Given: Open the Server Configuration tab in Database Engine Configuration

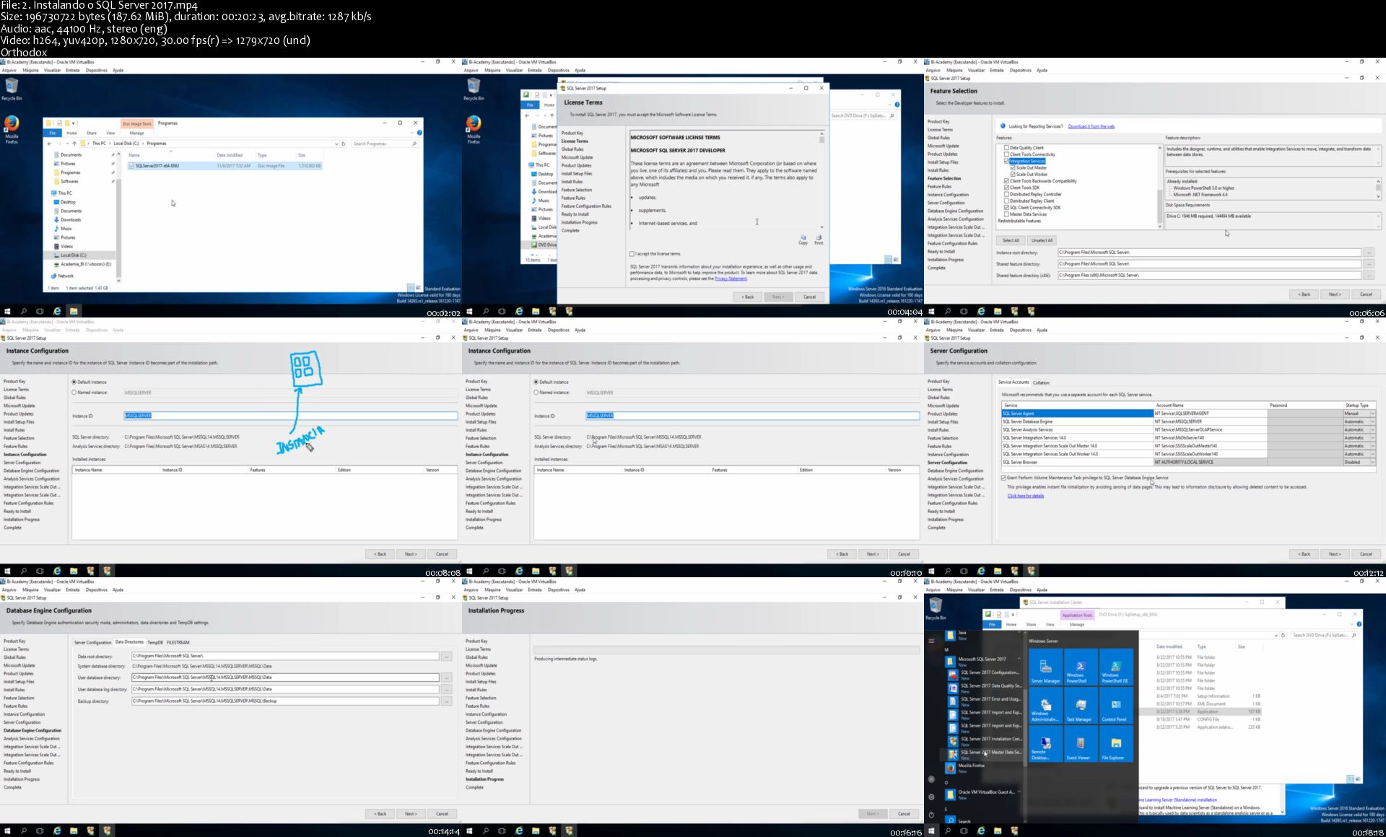Looking at the screenshot, I should (x=93, y=642).
